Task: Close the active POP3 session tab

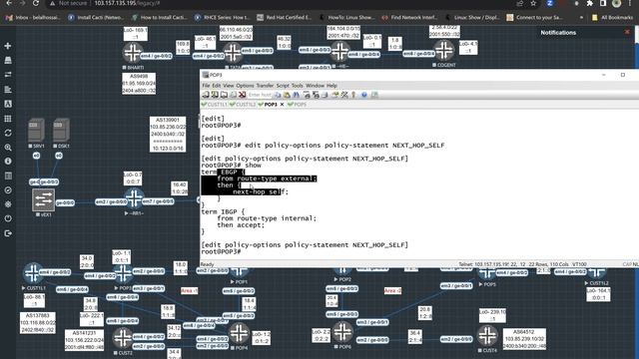Action: pyautogui.click(x=282, y=105)
